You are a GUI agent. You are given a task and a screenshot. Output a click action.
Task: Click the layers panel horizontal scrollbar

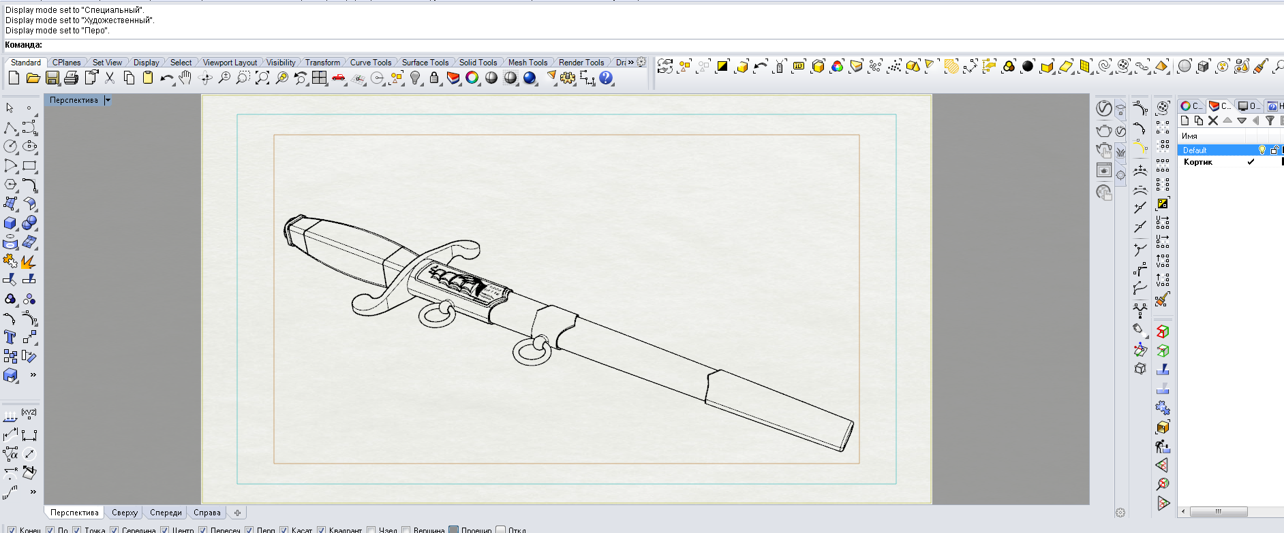click(1219, 511)
